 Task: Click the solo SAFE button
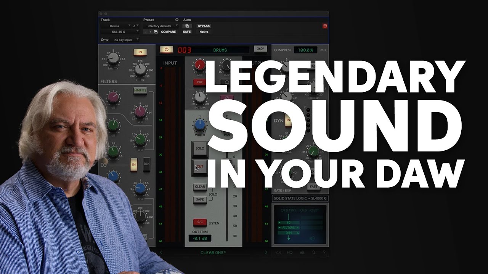[x=200, y=200]
